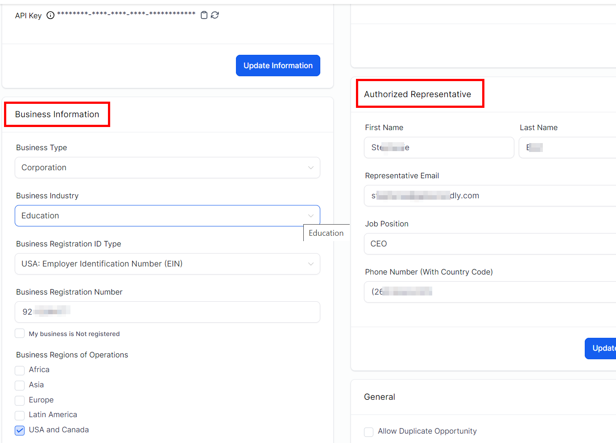Click the Authorized Representative heading
This screenshot has width=616, height=443.
pos(418,94)
